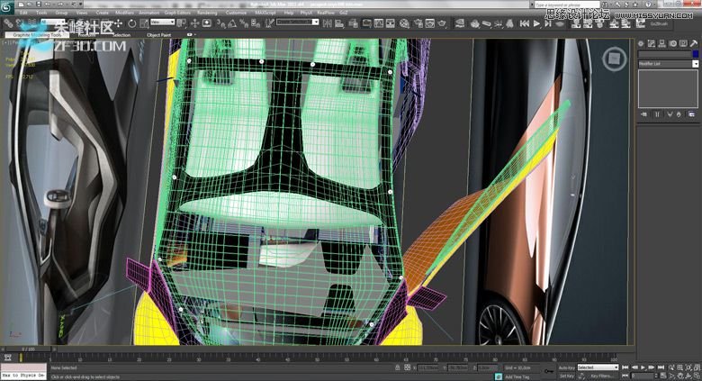Click Edit Named Selection Sets icon
The image size is (702, 381).
click(269, 23)
